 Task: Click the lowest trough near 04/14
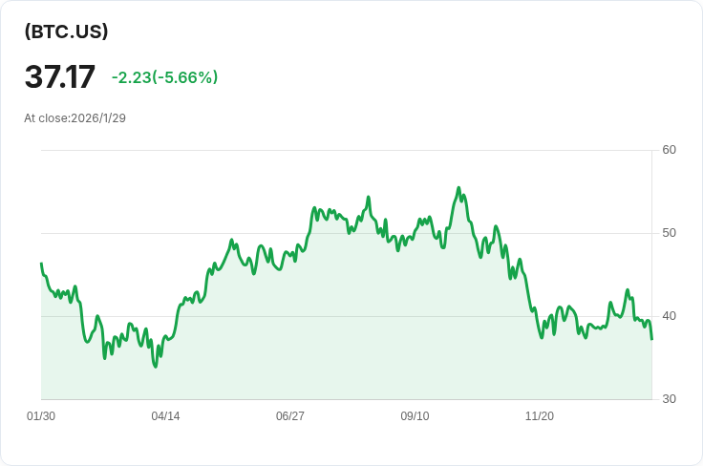(x=156, y=367)
